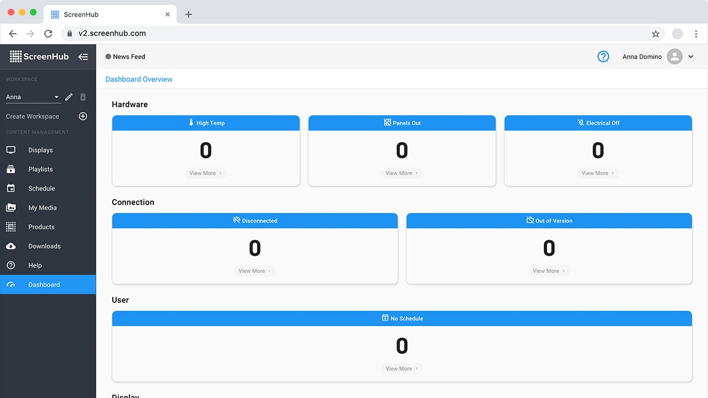Click View More under High Temp

[x=206, y=173]
